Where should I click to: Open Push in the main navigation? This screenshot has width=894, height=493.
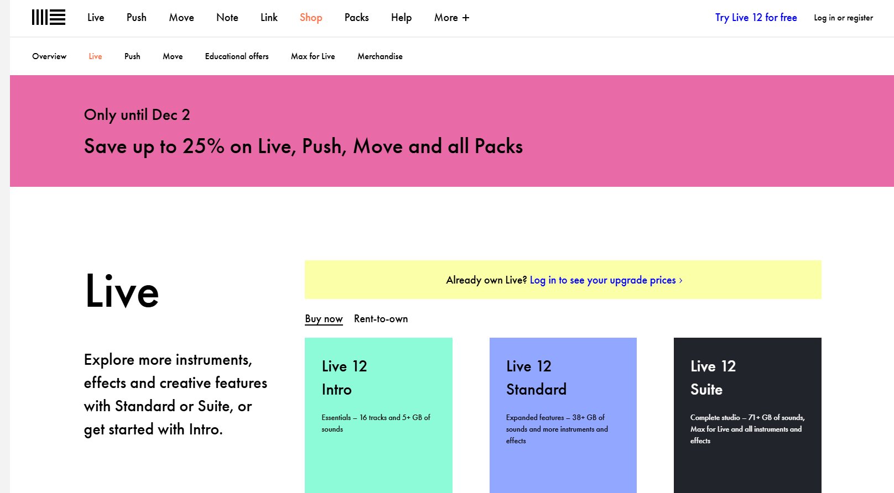tap(136, 18)
